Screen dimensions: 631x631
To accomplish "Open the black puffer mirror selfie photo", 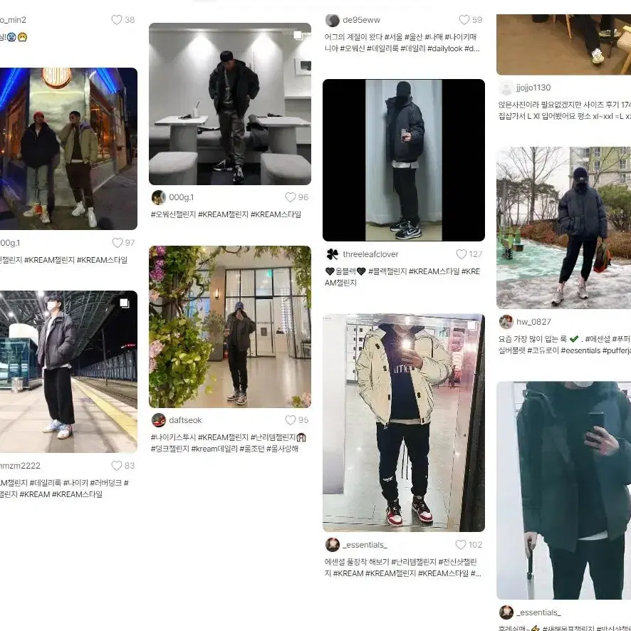I will (404, 160).
